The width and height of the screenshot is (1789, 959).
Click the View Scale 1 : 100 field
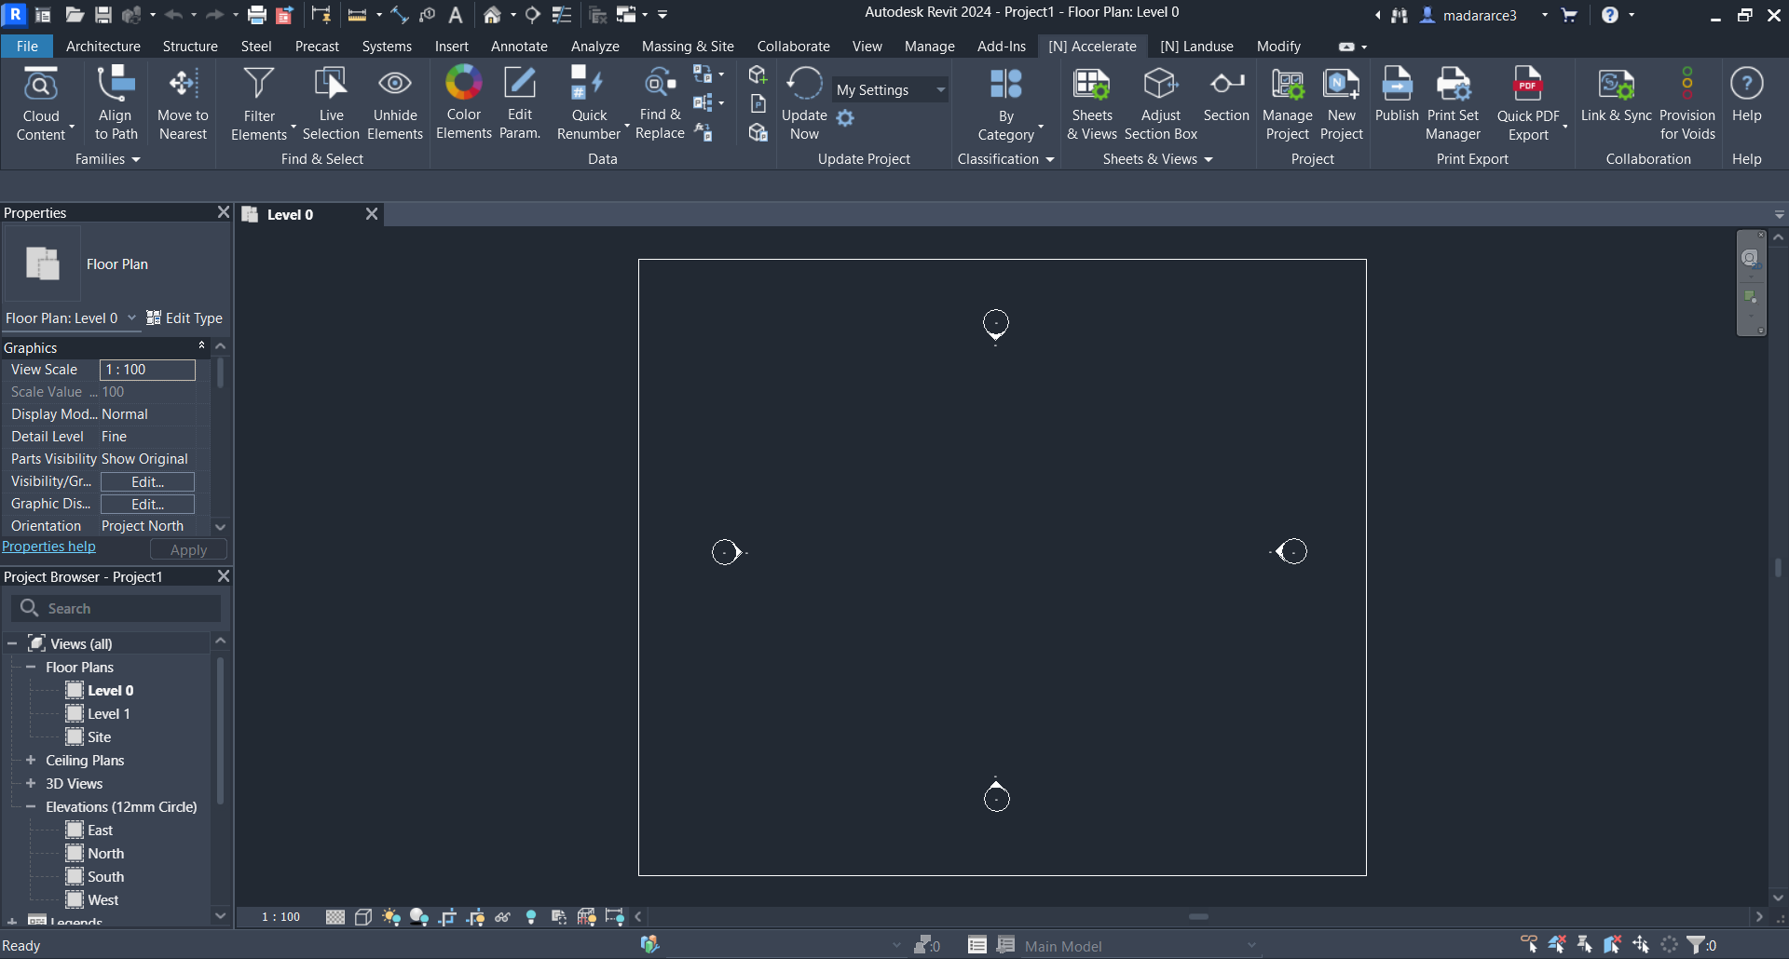pos(147,370)
